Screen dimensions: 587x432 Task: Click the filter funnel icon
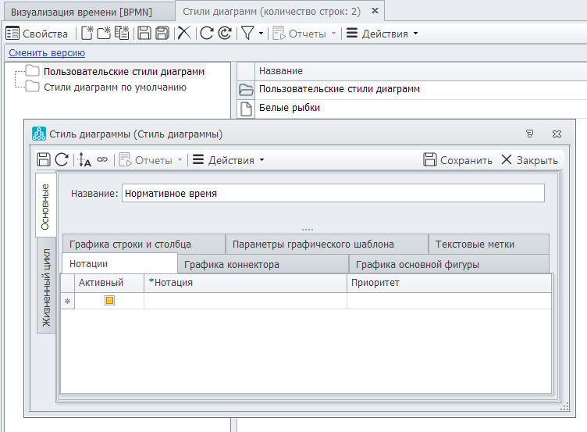[247, 33]
